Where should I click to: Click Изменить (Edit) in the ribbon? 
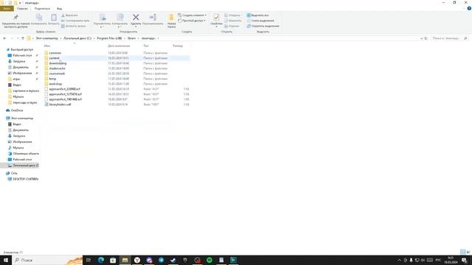tap(233, 21)
